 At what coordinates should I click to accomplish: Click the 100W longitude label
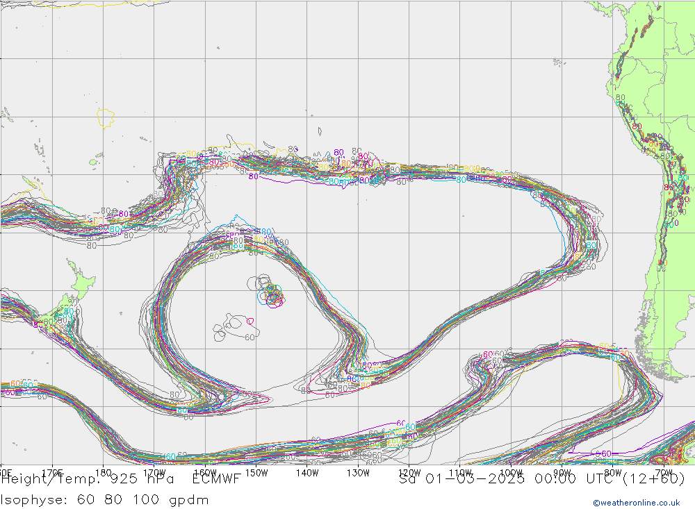click(511, 473)
